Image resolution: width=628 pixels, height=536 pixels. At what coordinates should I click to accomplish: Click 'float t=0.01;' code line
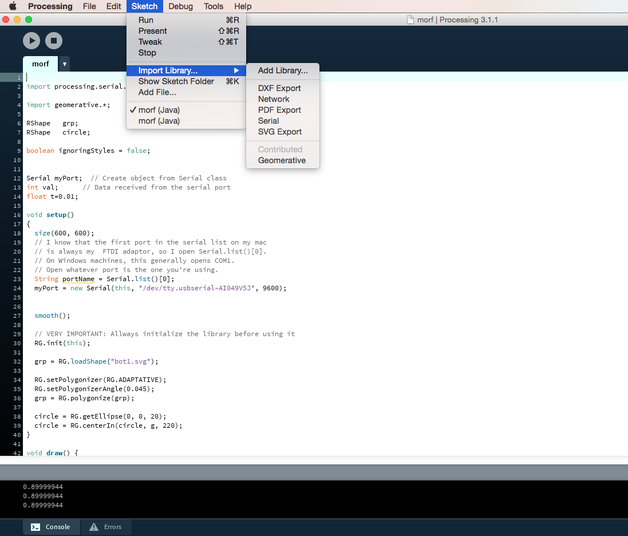click(x=52, y=196)
